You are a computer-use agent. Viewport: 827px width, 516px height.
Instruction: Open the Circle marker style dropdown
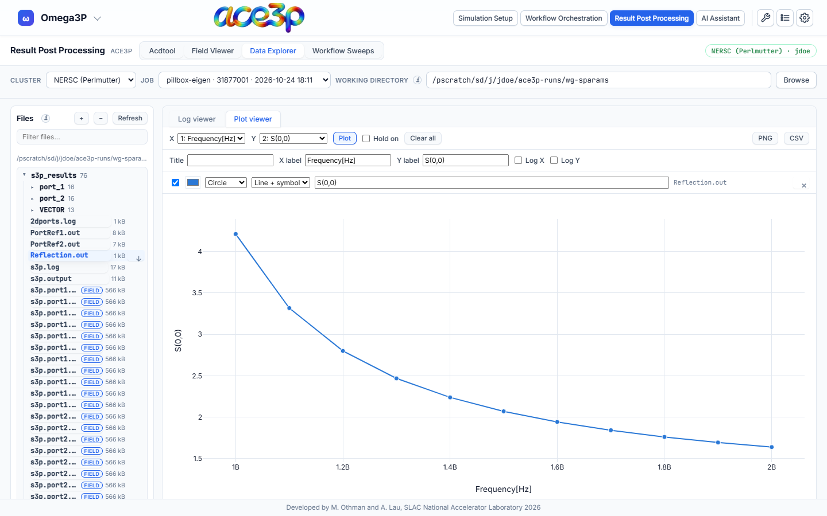tap(226, 182)
